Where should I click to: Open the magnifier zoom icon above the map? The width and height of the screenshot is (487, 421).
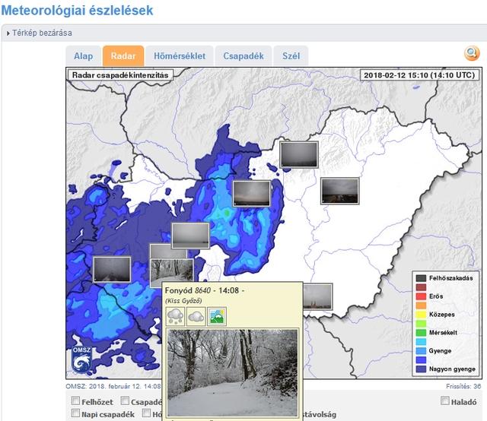pos(472,53)
